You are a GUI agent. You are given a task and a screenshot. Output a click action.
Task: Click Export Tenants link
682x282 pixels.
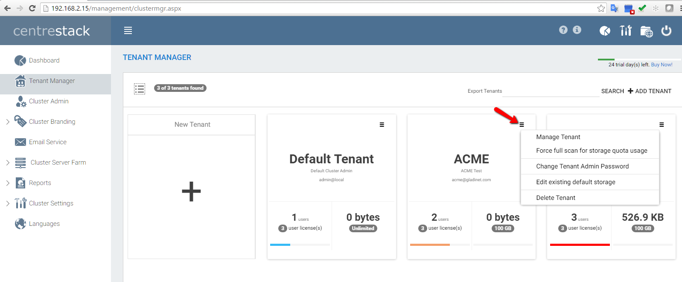click(x=484, y=91)
